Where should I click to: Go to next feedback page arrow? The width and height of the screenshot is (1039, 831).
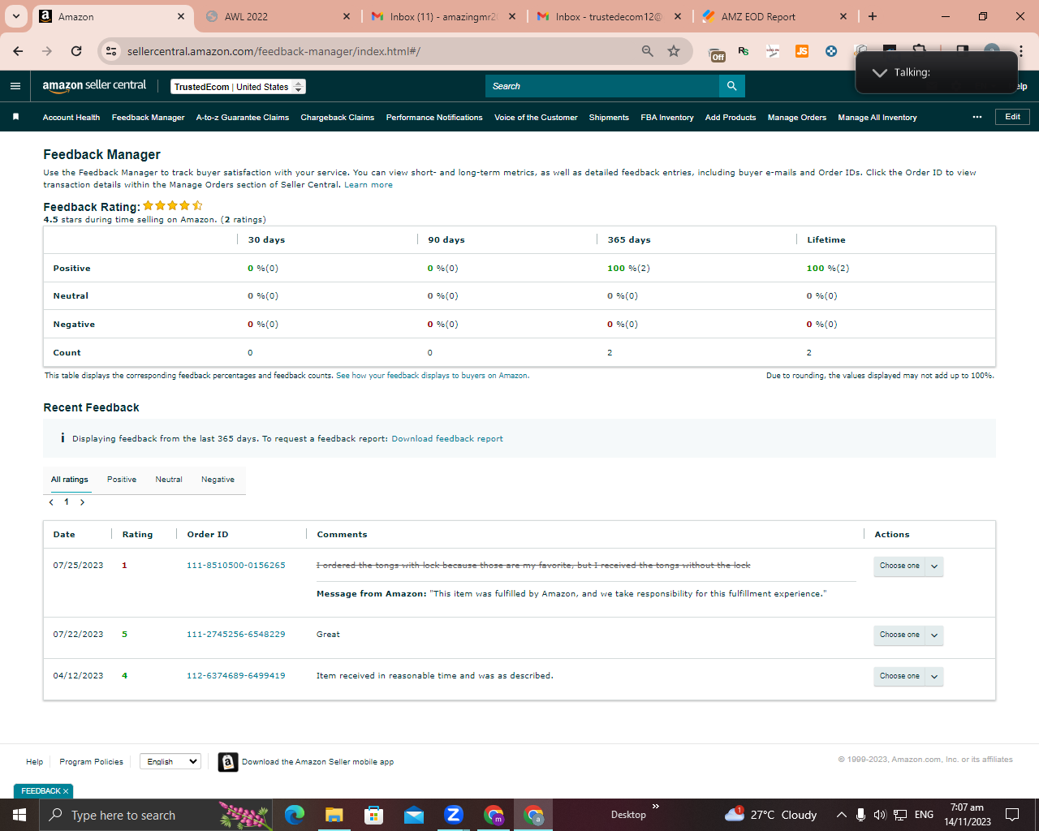[82, 502]
